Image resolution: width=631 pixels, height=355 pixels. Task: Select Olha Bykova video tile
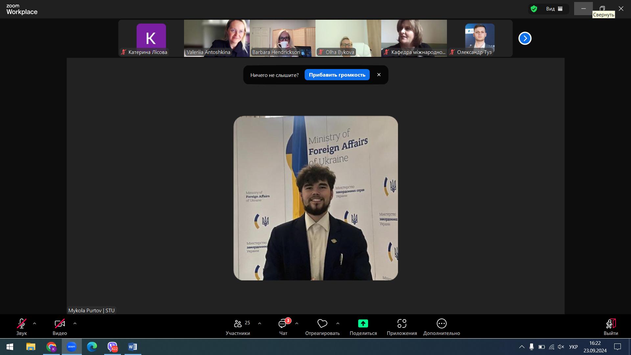(348, 38)
